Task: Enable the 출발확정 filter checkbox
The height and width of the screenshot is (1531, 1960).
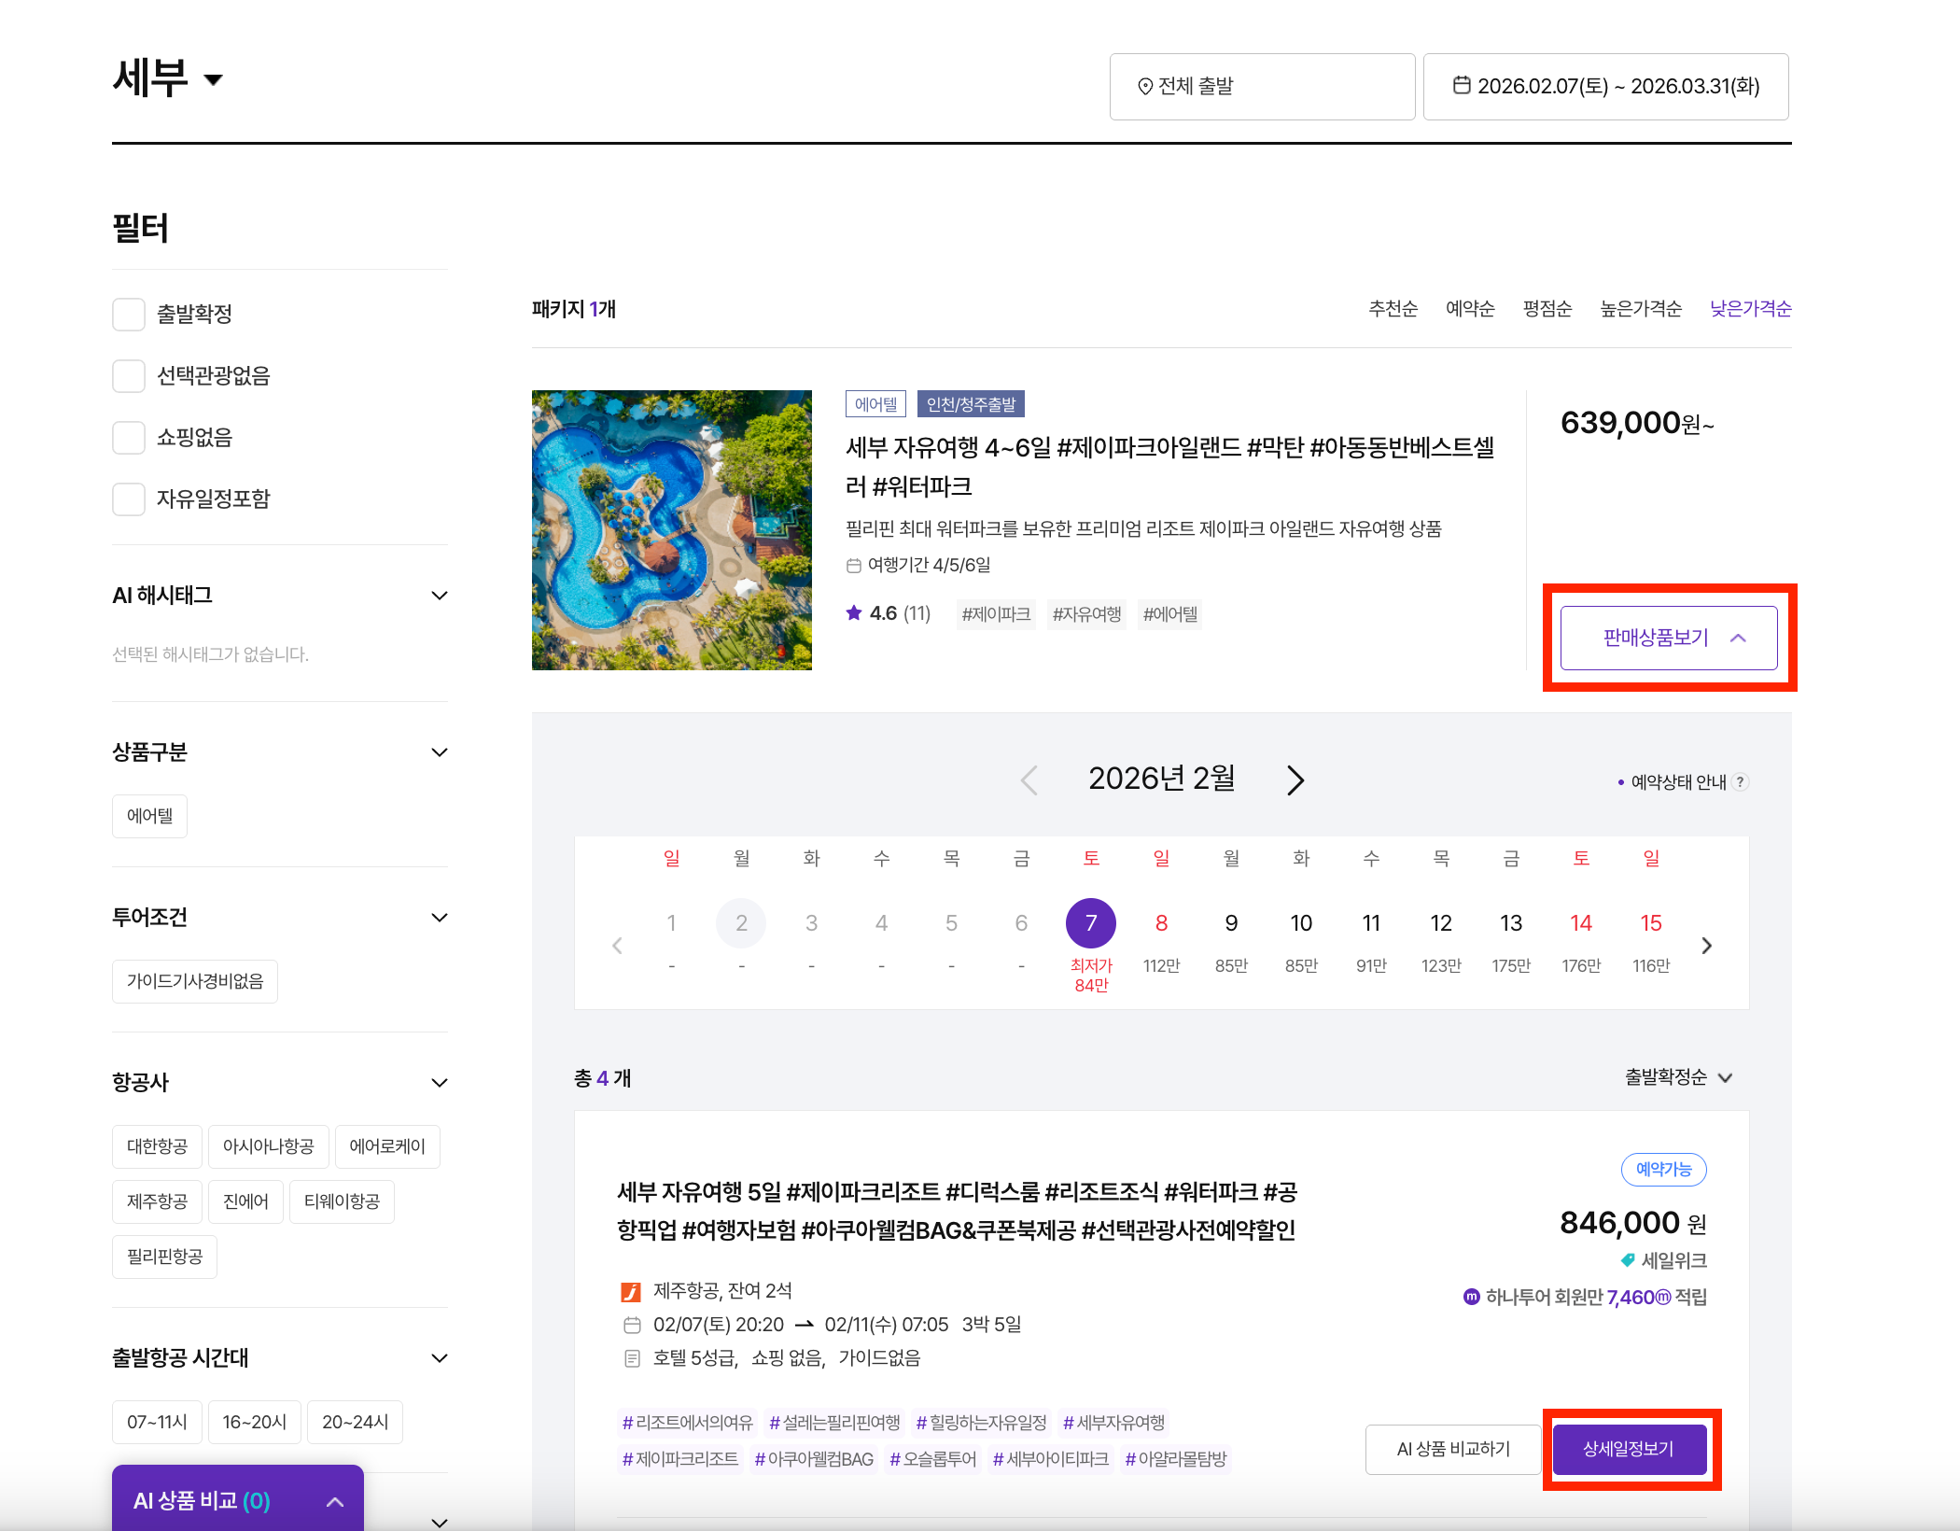Action: click(129, 315)
